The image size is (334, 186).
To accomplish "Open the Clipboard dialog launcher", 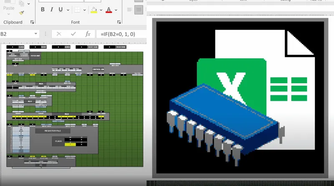I will [x=32, y=22].
